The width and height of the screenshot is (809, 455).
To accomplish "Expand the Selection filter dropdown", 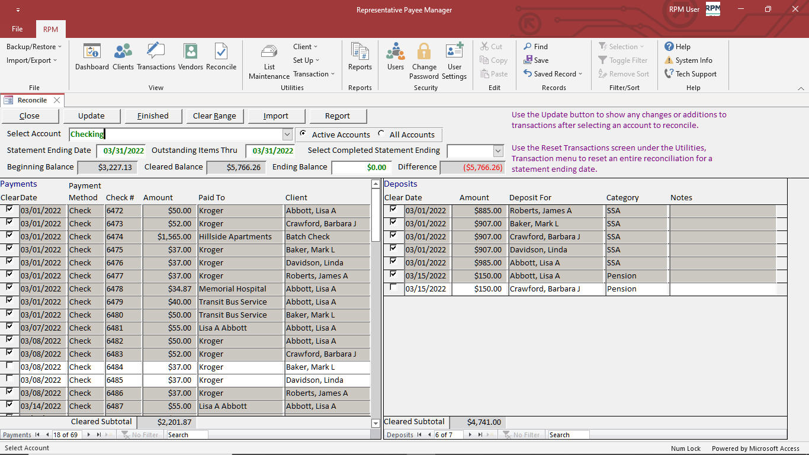I will pos(621,47).
